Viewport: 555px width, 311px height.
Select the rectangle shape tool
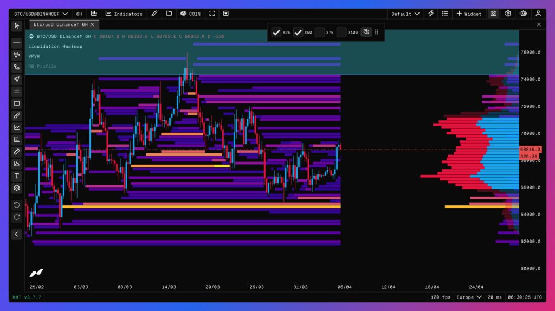tap(17, 103)
